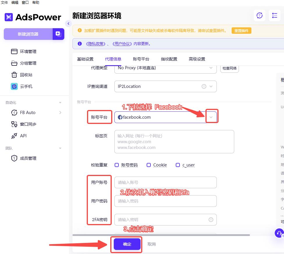Viewport: 284px width, 254px height.
Task: Open the 文件 menu
Action: point(4,3)
